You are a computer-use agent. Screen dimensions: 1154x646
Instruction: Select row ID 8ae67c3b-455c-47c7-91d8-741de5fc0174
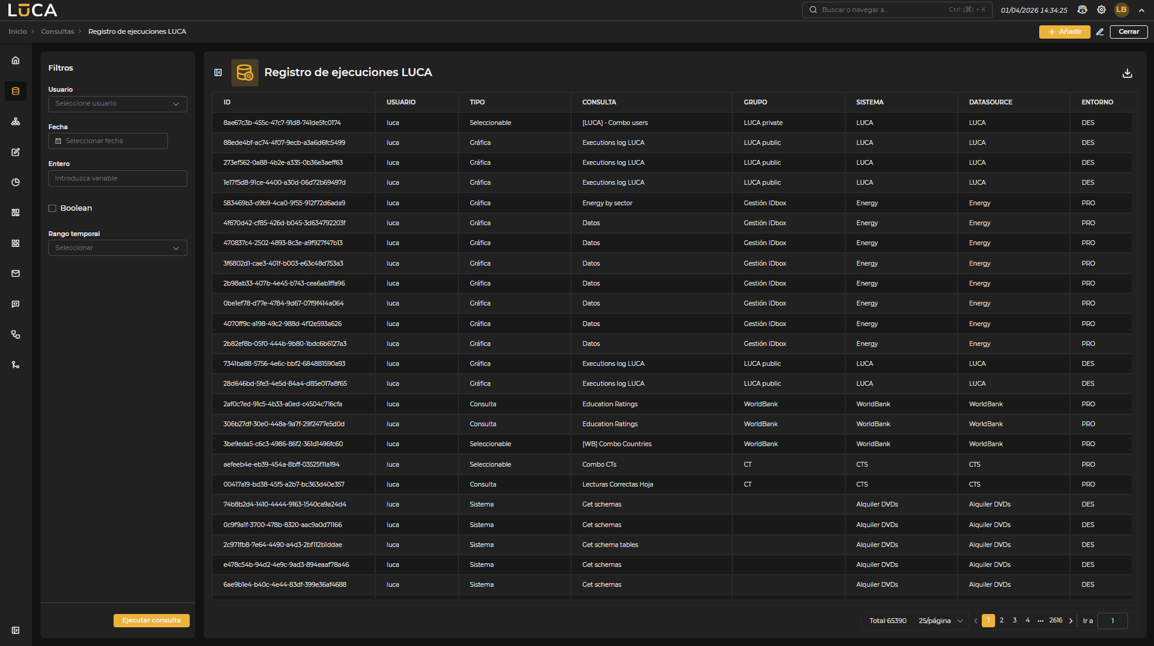click(282, 123)
